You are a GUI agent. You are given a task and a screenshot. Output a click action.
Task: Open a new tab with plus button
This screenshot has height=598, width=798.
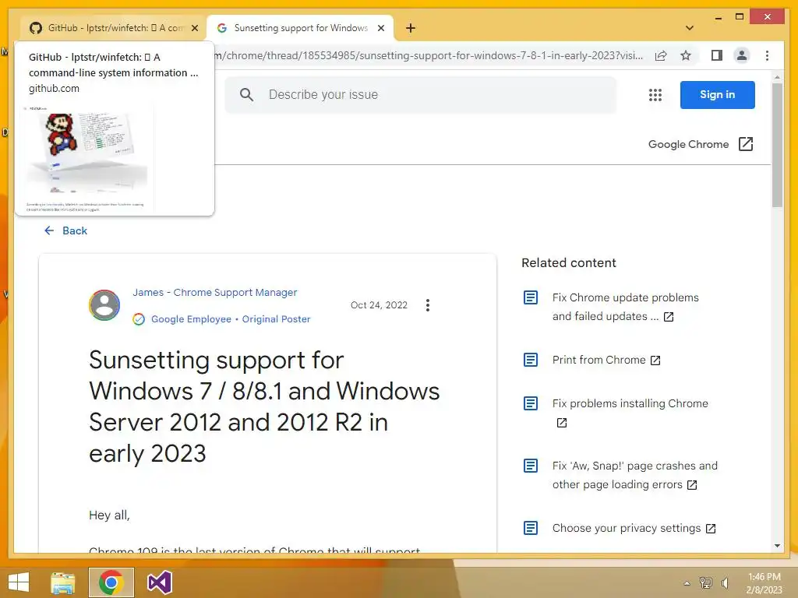(411, 28)
